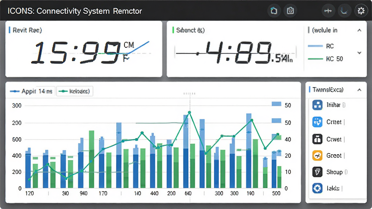The image size is (372, 209).
Task: Click x-axis label 120
Action: click(x=29, y=193)
